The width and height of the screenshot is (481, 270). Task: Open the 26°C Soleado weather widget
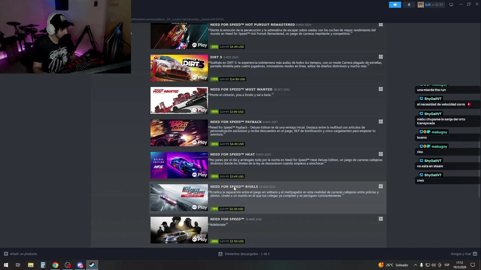[x=393, y=265]
